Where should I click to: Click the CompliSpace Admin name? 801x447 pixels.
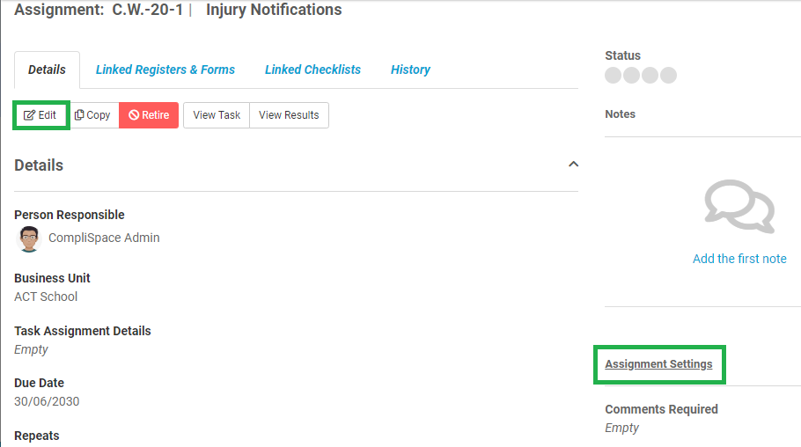104,238
